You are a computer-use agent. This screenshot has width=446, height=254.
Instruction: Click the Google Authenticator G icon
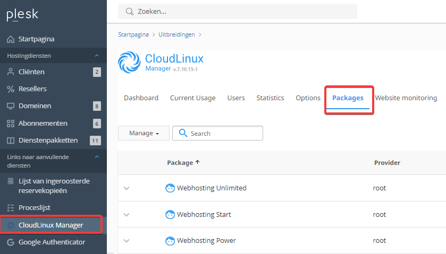pyautogui.click(x=11, y=242)
